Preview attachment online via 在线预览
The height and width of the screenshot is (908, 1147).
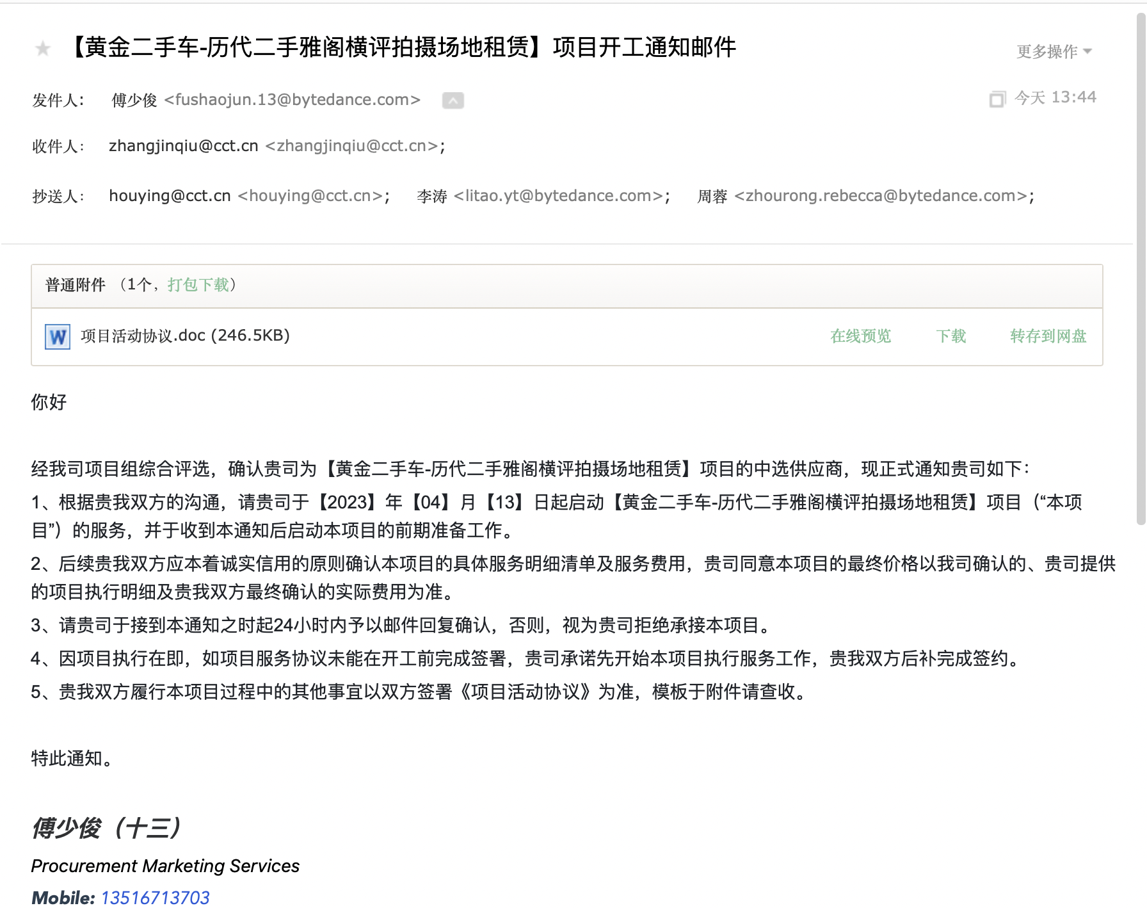coord(860,336)
